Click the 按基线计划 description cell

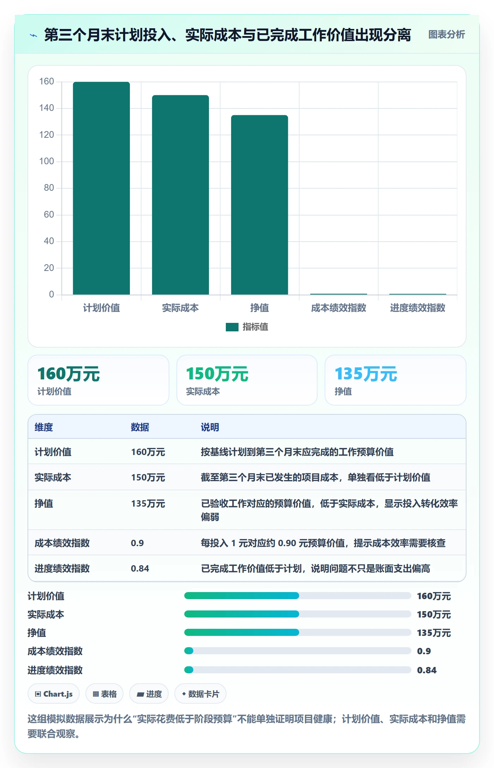point(297,452)
